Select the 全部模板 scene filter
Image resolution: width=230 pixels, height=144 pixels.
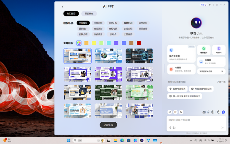(83, 23)
